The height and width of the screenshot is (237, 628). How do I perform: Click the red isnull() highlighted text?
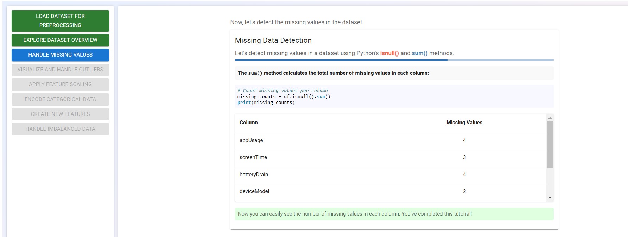click(389, 53)
